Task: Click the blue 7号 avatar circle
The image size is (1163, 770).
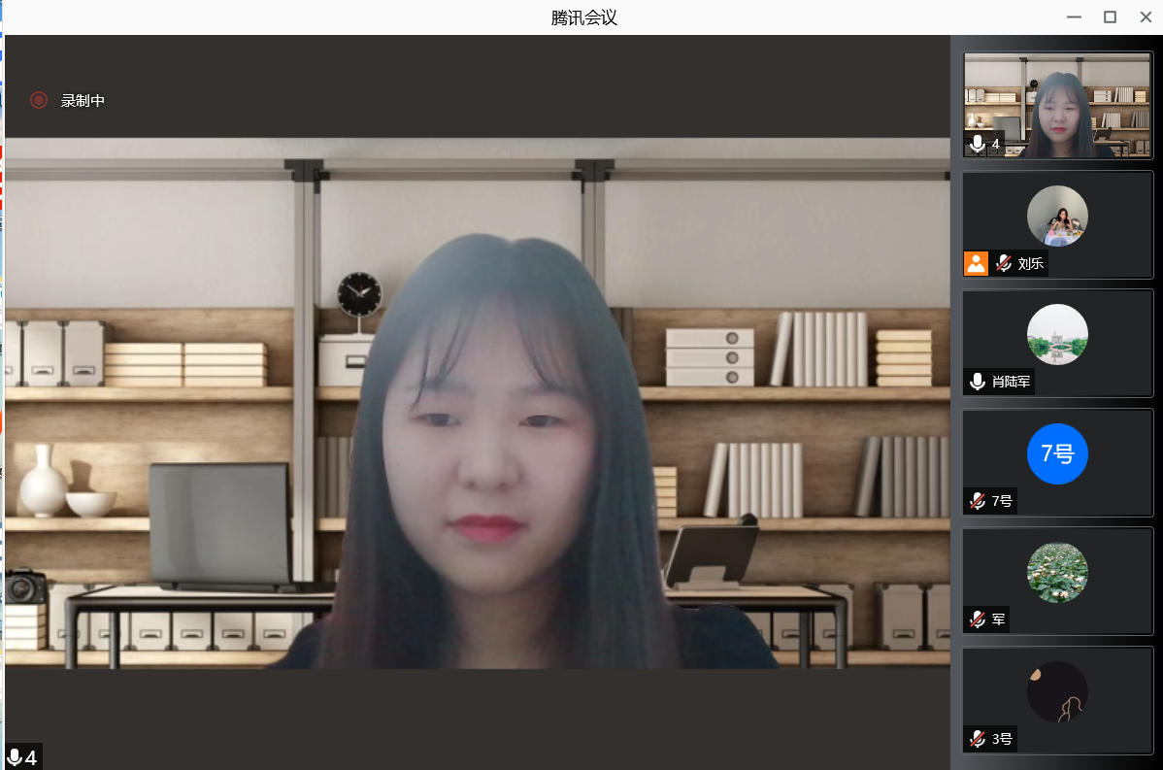Action: click(x=1057, y=453)
